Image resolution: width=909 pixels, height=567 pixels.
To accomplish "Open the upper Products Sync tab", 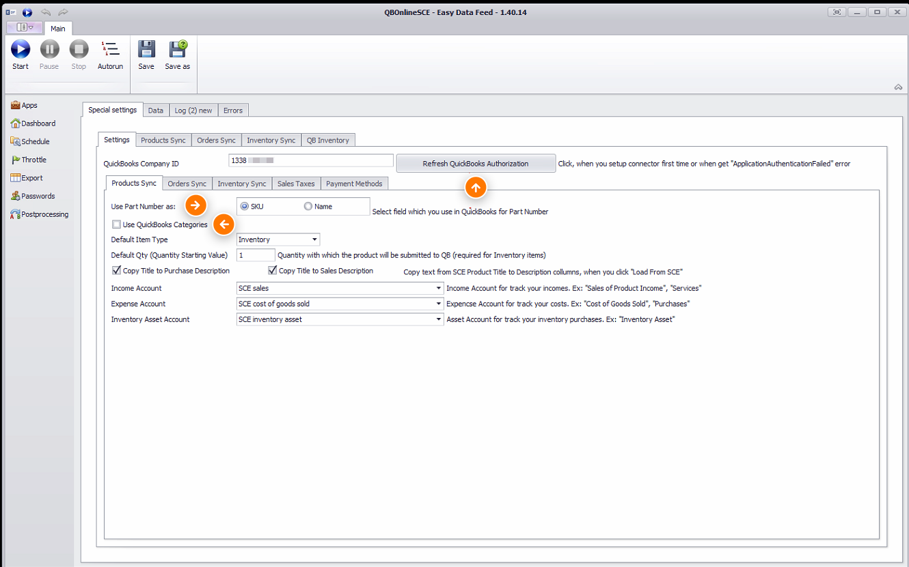I will point(163,141).
